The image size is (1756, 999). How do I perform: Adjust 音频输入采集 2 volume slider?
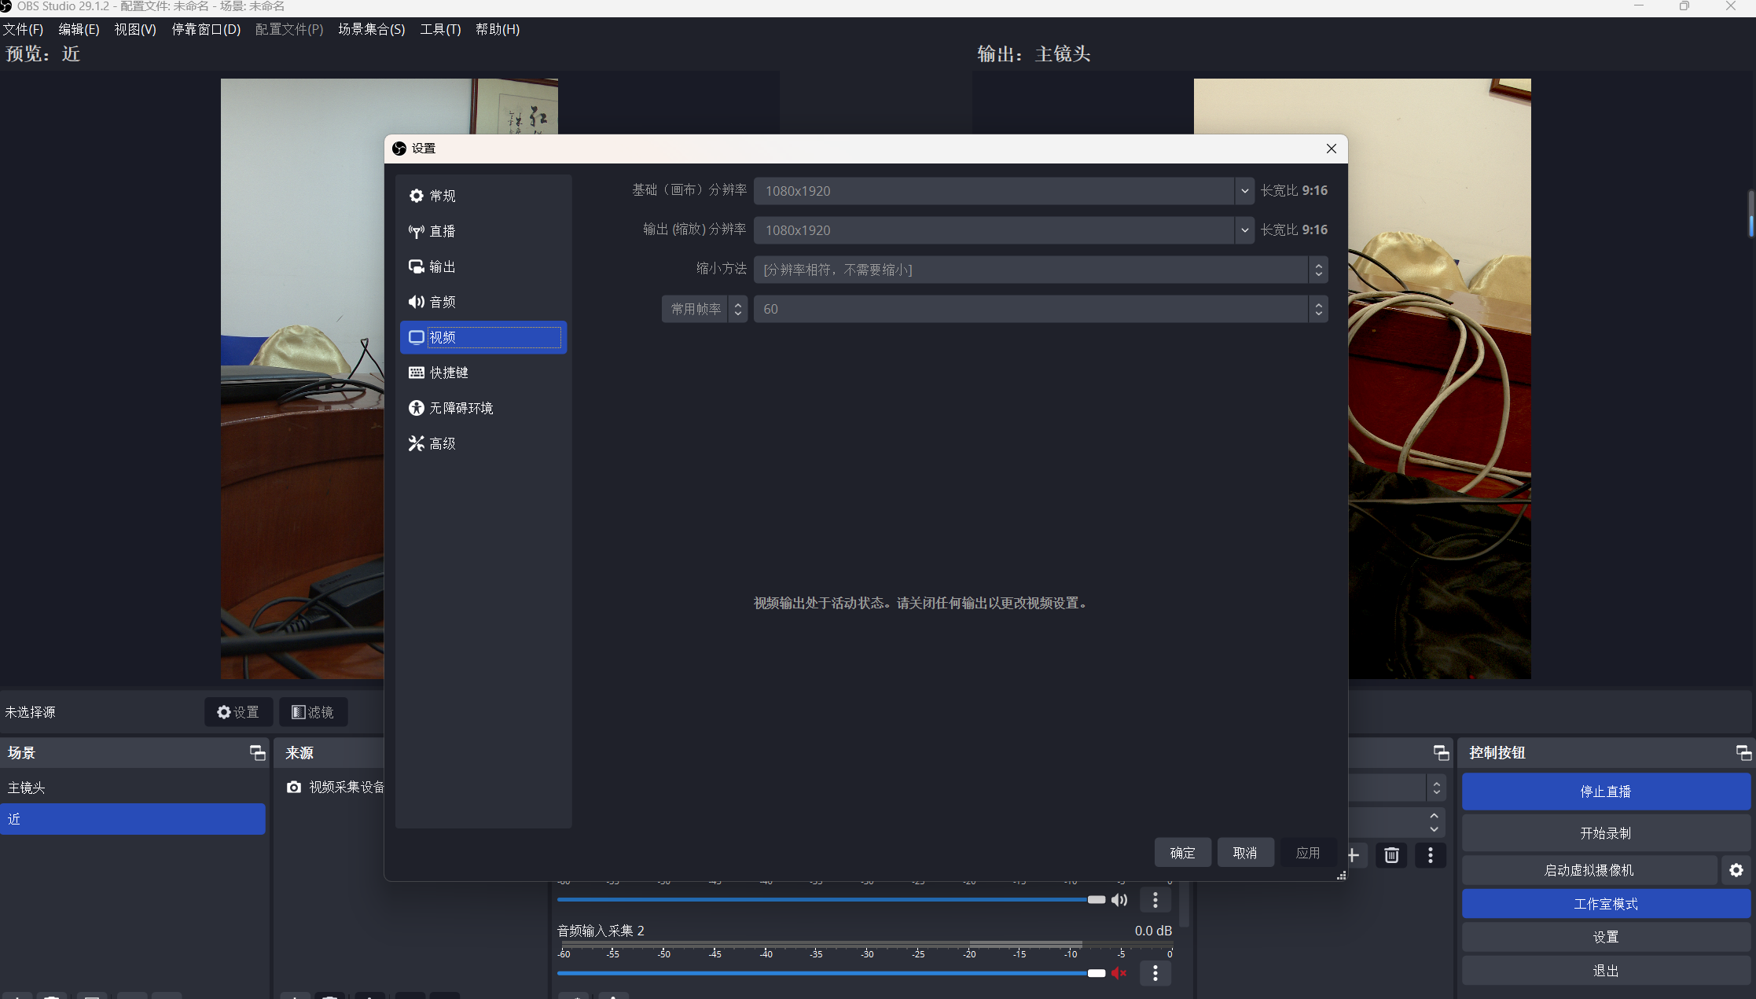[x=1096, y=973]
